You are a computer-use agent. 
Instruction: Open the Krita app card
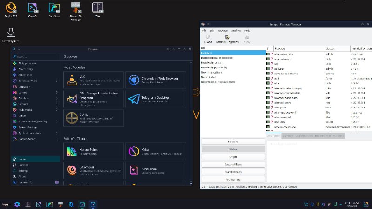tap(155, 151)
